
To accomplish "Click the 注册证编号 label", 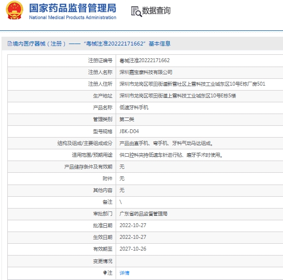I will (x=101, y=61).
